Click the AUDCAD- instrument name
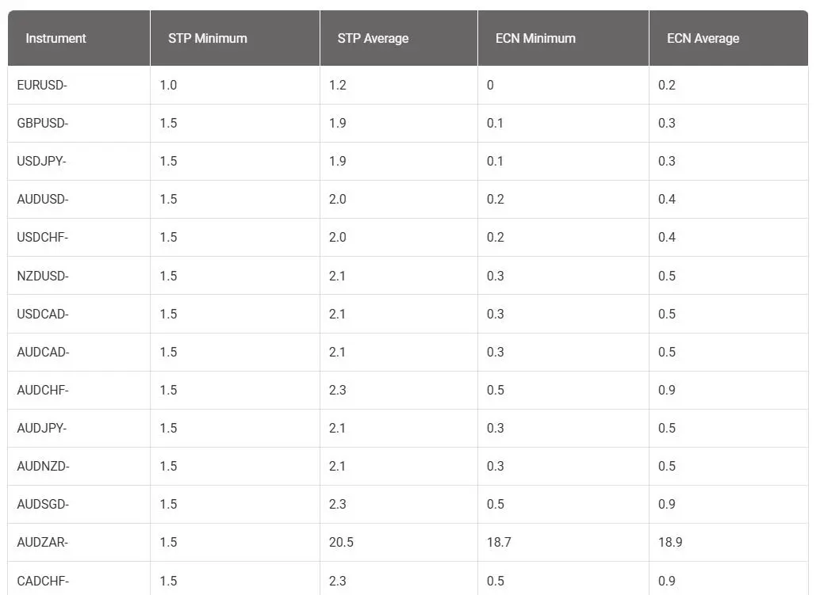 [43, 352]
